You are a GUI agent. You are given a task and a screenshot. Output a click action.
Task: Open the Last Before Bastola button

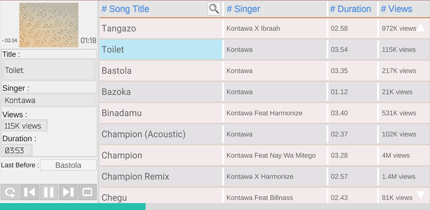(x=68, y=165)
